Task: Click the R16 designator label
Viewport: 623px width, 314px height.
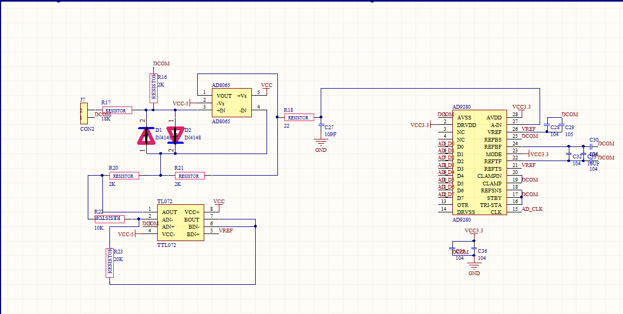Action: click(162, 77)
